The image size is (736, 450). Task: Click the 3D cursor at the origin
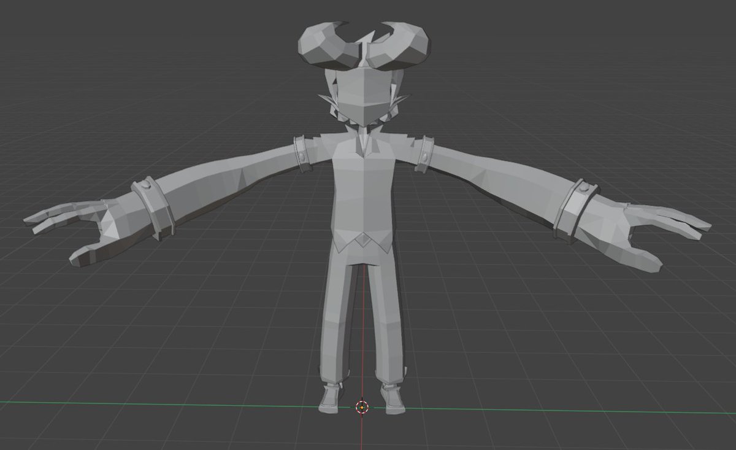click(x=362, y=406)
